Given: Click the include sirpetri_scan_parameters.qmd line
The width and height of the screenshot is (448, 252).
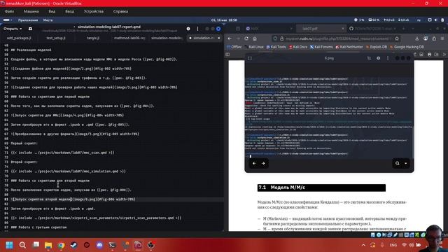Looking at the screenshot, I should pyautogui.click(x=96, y=218).
